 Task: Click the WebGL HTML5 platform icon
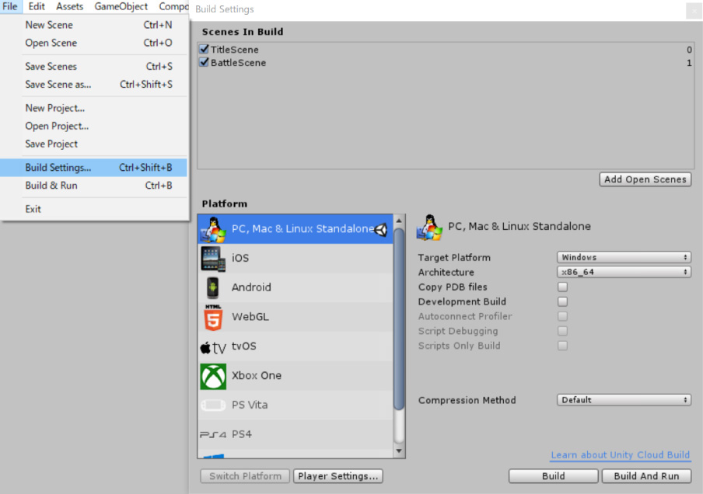click(x=213, y=317)
